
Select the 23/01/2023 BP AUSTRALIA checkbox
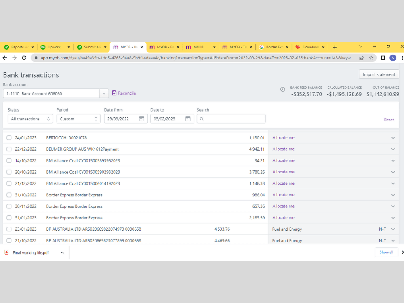coord(9,229)
